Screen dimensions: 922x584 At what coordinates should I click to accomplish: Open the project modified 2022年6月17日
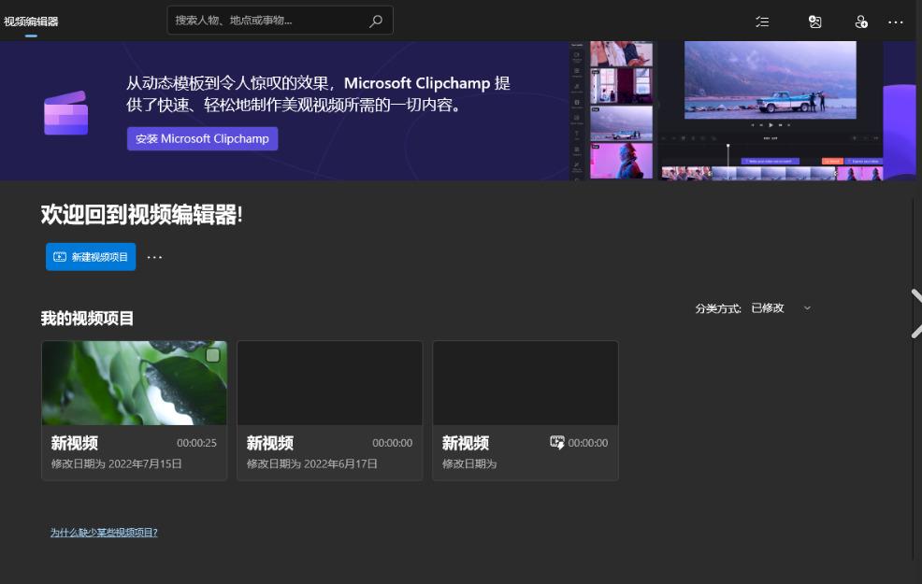(x=329, y=411)
